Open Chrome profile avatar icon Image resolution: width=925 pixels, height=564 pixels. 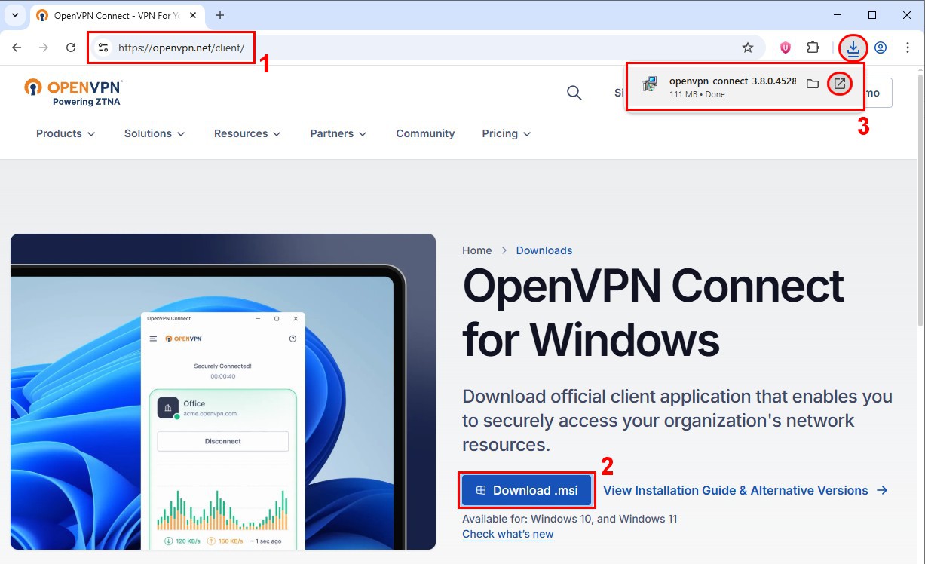coord(881,48)
